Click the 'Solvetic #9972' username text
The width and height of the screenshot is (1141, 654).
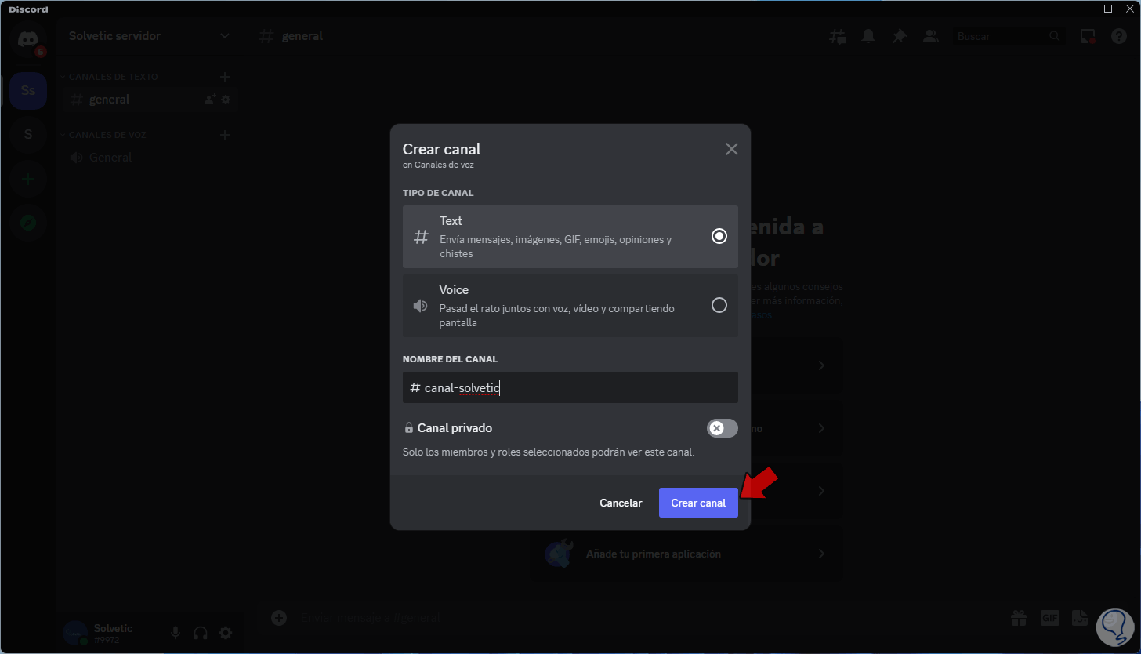(x=113, y=633)
